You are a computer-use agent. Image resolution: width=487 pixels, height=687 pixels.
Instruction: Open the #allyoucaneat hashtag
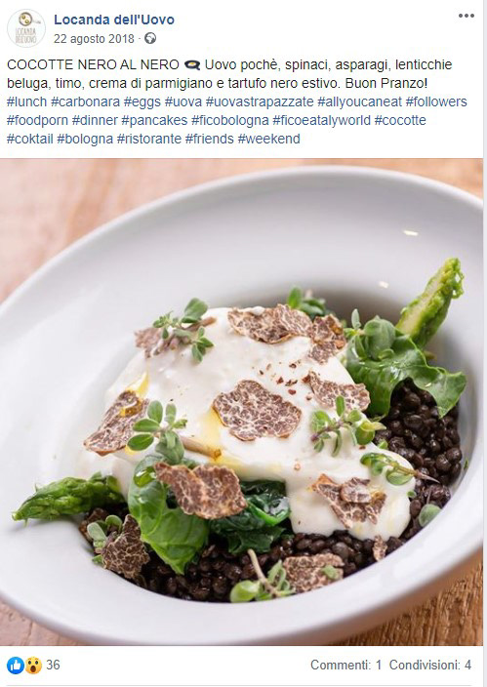(x=359, y=101)
